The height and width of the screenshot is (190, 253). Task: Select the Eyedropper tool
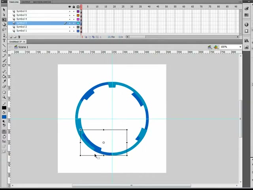(x=4, y=81)
